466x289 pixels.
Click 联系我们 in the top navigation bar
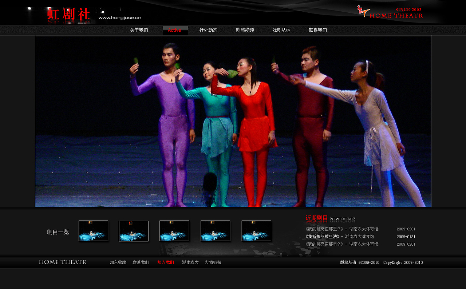coord(318,30)
